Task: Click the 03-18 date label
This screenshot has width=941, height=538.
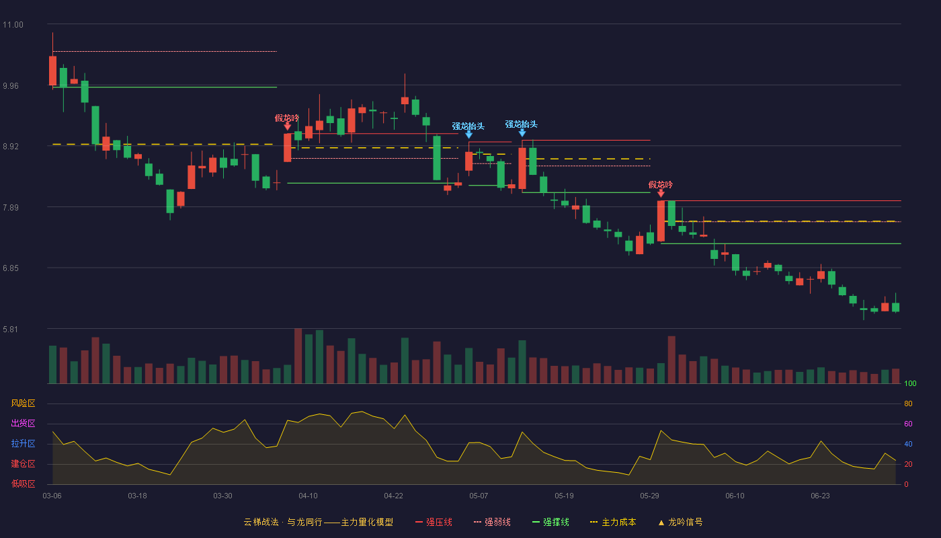Action: [137, 496]
